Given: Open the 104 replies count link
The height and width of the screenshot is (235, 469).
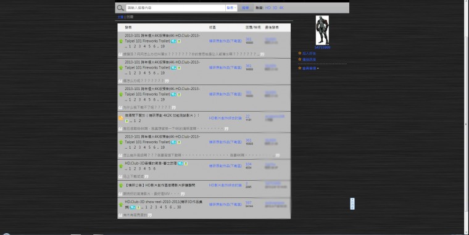Looking at the screenshot, I should coord(248,164).
